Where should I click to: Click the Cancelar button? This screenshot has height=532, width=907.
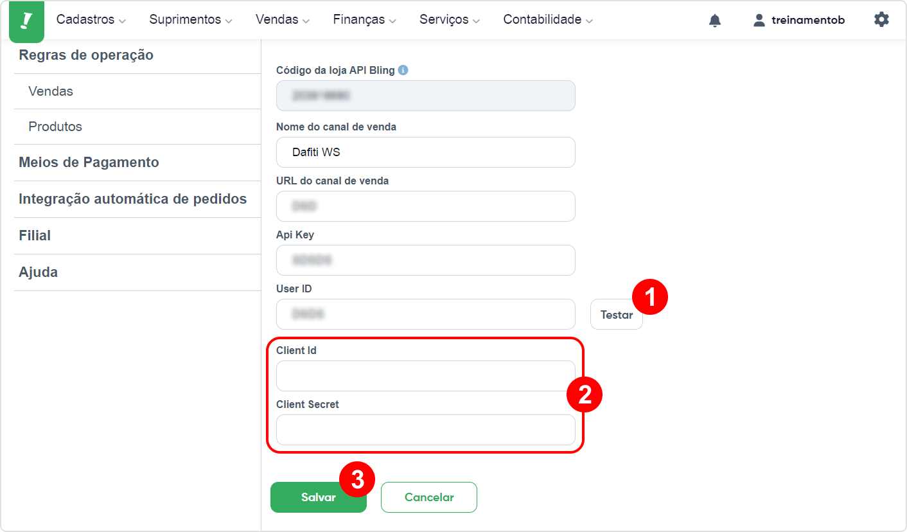click(429, 497)
